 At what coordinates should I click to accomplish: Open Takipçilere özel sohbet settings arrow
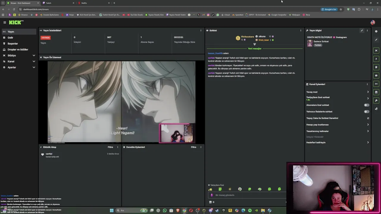[368, 98]
